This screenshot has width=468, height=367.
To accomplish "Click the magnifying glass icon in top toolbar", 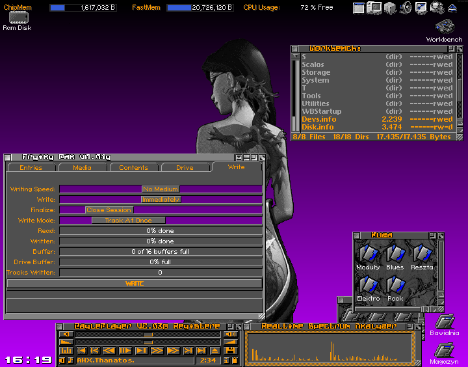I will [437, 8].
